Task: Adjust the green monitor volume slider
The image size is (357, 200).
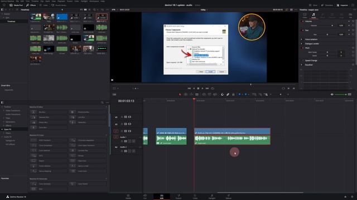Action: [x=341, y=94]
